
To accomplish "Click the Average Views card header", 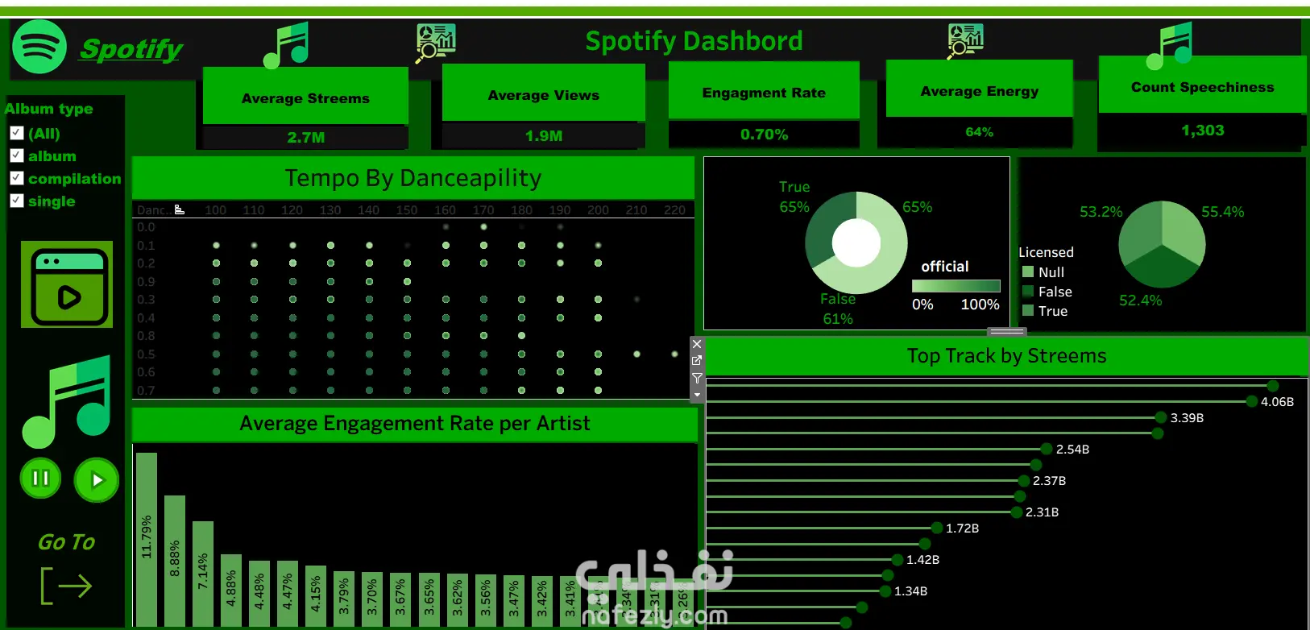I will (x=544, y=93).
